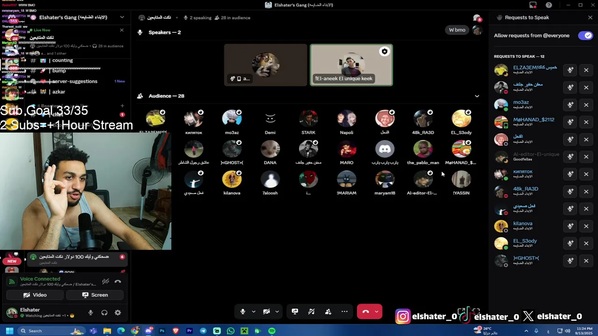
Task: Invite kilanova to speak on stage
Action: point(570,226)
